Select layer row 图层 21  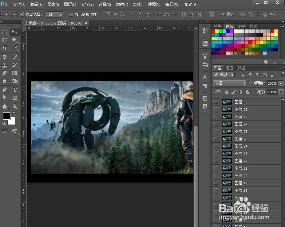(x=246, y=168)
